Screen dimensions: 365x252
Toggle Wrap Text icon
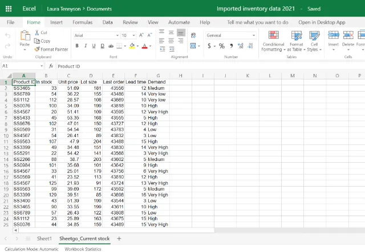(193, 35)
